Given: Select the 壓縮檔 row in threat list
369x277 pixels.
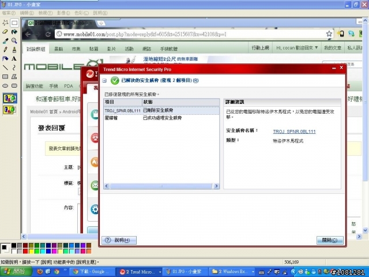Looking at the screenshot, I should click(x=161, y=118).
